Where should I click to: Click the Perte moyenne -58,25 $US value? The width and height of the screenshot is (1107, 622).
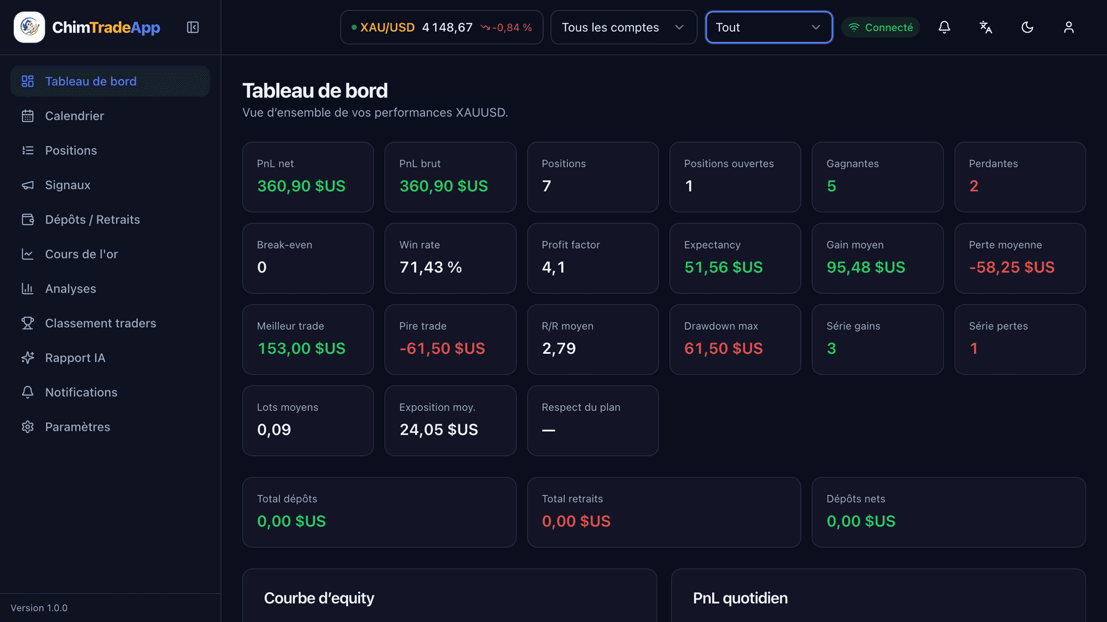pyautogui.click(x=1012, y=268)
